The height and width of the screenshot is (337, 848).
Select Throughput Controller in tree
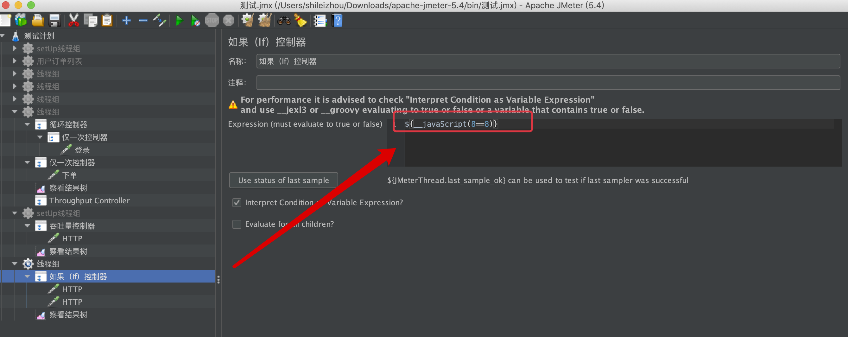89,200
